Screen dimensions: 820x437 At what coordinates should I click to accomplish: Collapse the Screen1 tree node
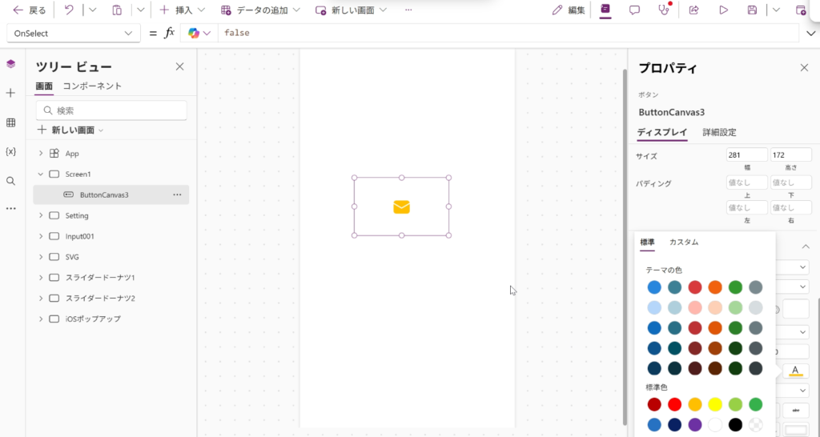(x=41, y=174)
